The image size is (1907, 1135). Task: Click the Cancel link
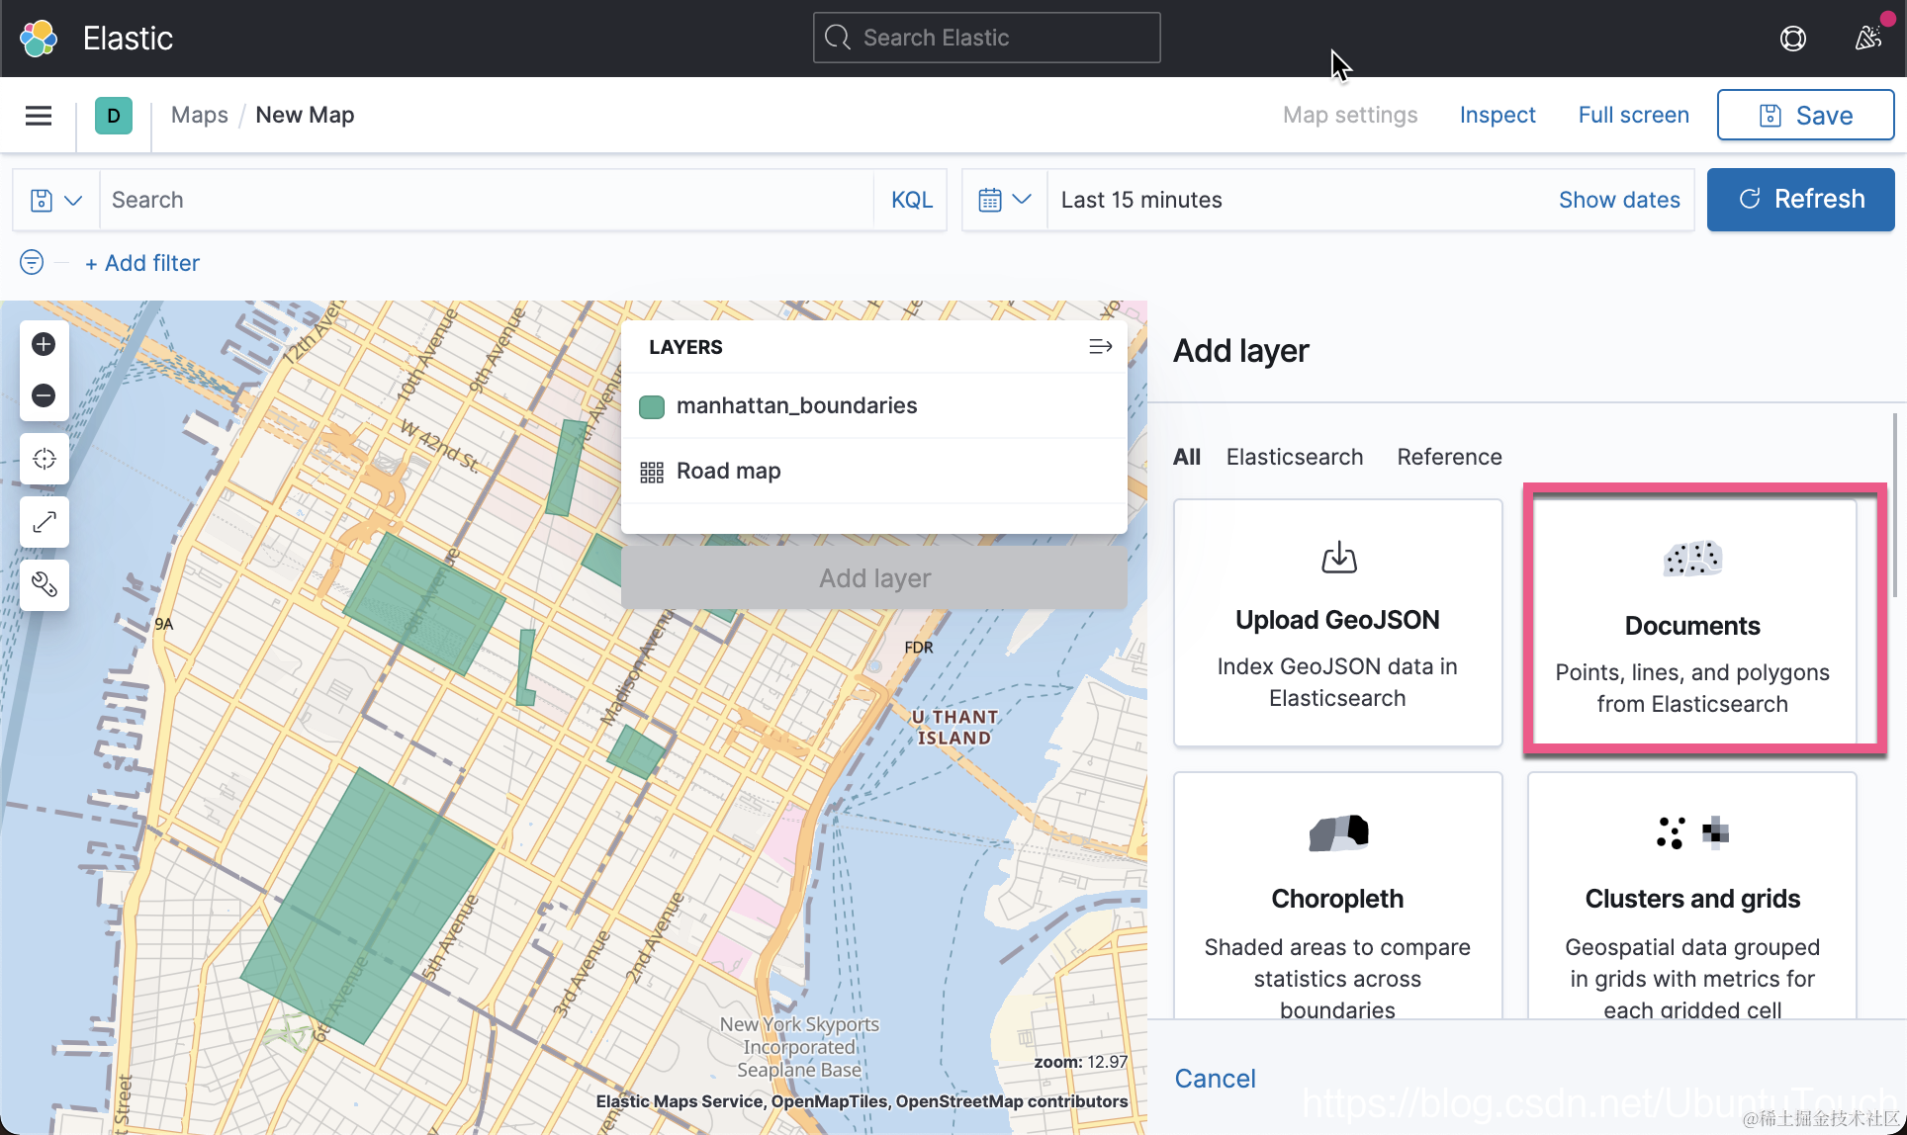[1215, 1079]
